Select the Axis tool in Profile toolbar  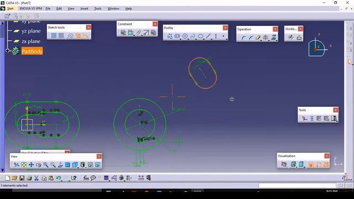click(216, 36)
